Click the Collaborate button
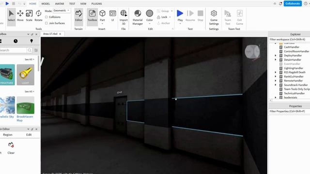This screenshot has width=310, height=174. coord(293,3)
